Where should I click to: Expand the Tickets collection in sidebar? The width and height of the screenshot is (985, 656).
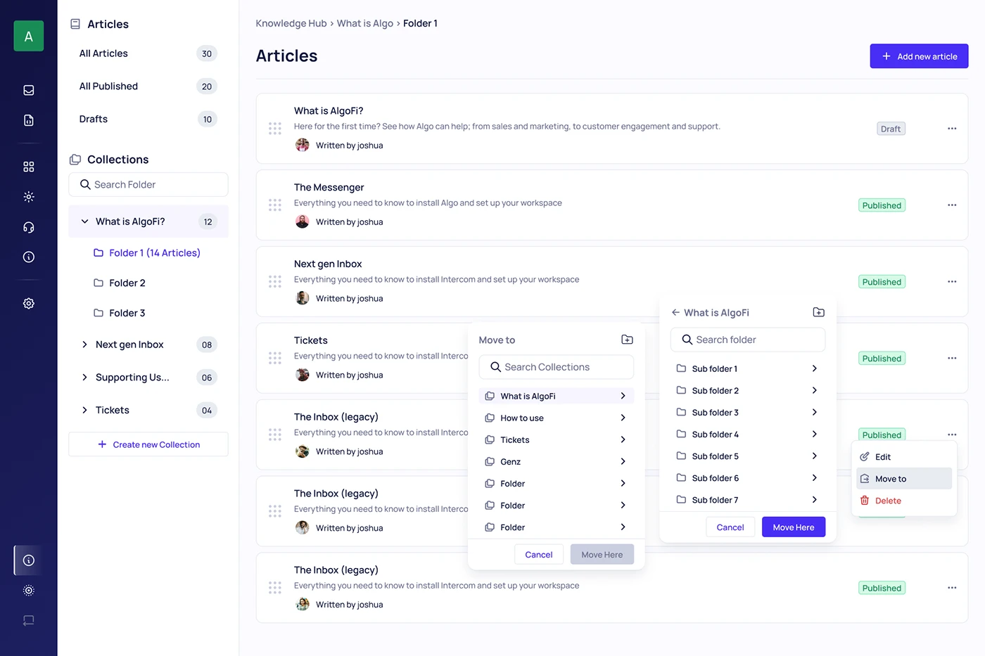point(84,410)
